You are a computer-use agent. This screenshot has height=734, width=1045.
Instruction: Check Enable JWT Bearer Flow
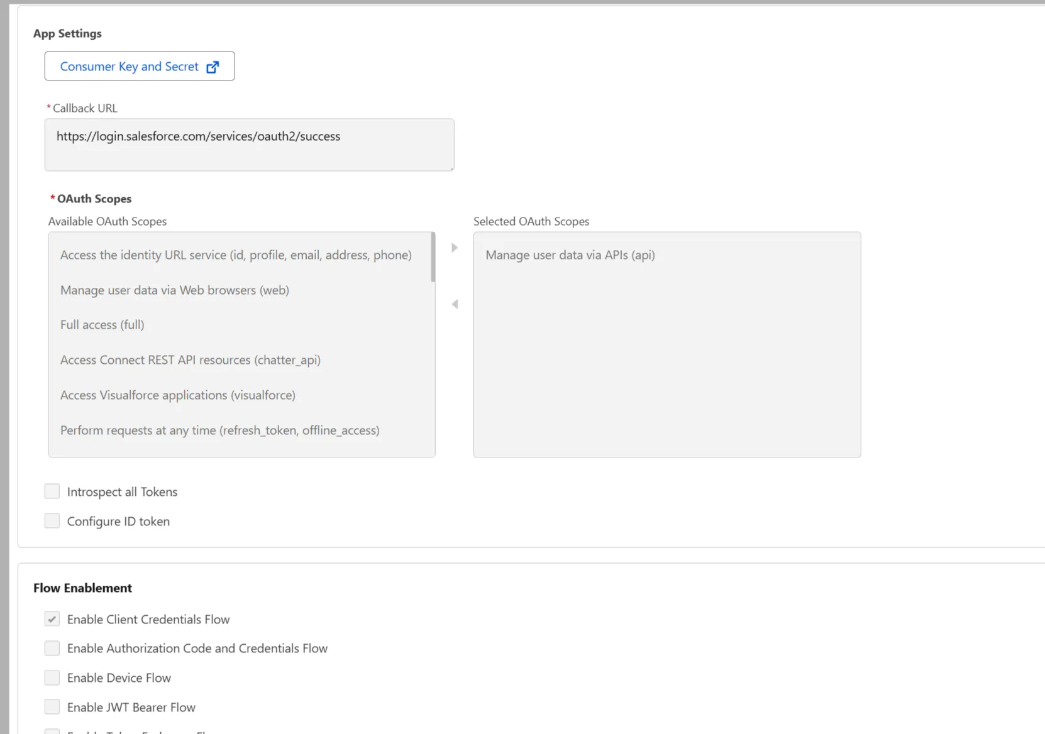[52, 707]
